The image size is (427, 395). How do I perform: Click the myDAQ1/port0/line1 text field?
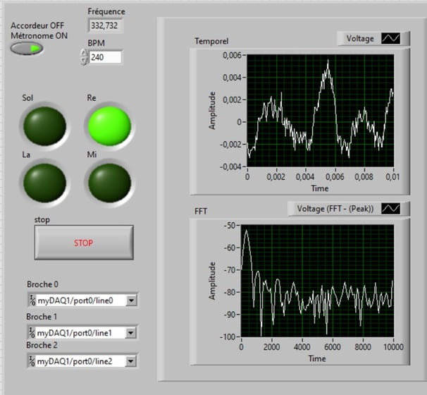click(x=81, y=333)
